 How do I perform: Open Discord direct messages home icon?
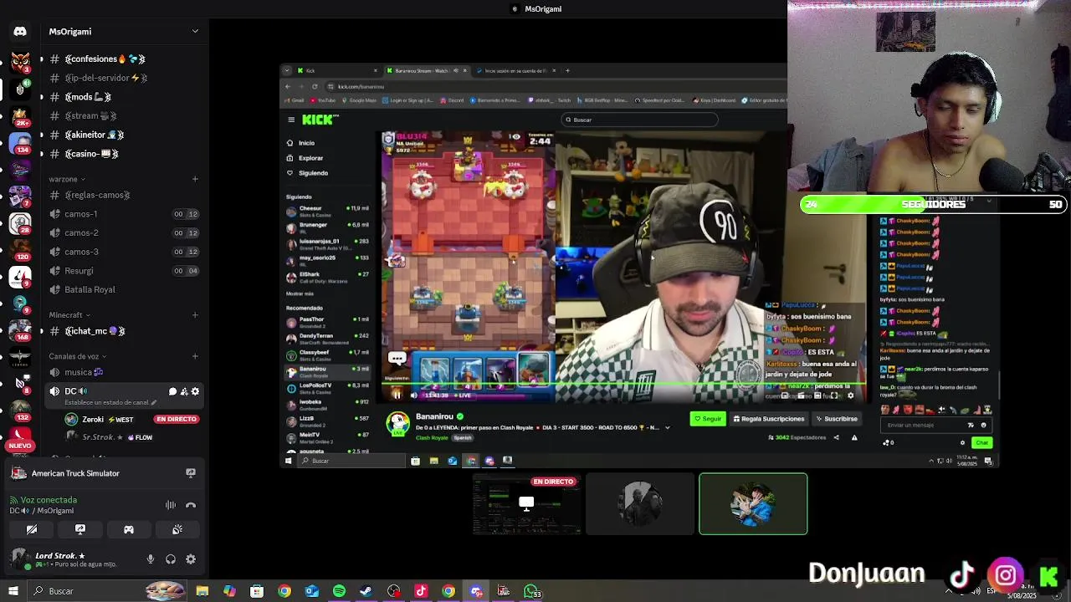(x=20, y=32)
